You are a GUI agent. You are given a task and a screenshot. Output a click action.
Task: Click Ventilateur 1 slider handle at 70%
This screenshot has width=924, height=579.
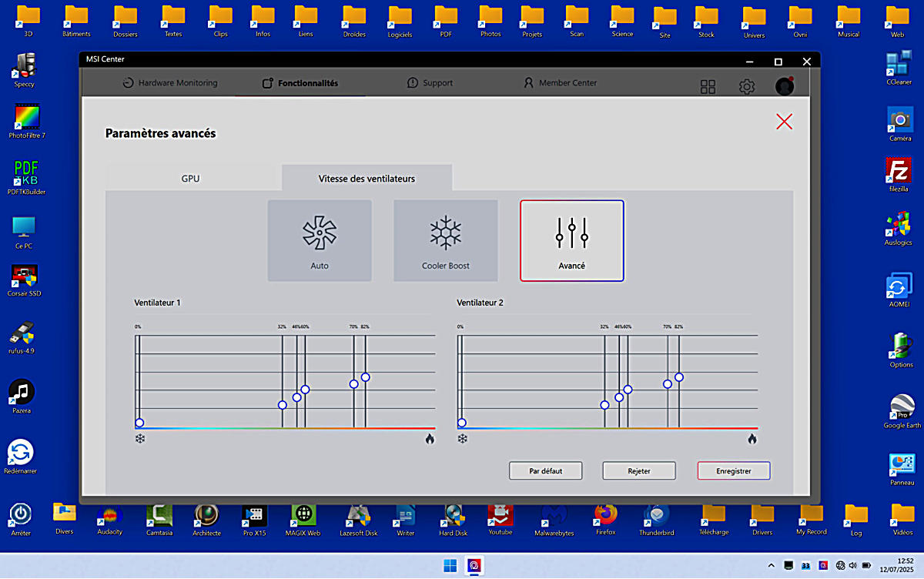354,383
